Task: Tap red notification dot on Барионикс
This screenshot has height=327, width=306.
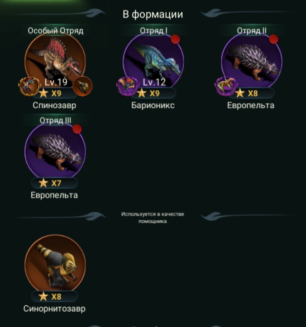Action: [175, 39]
